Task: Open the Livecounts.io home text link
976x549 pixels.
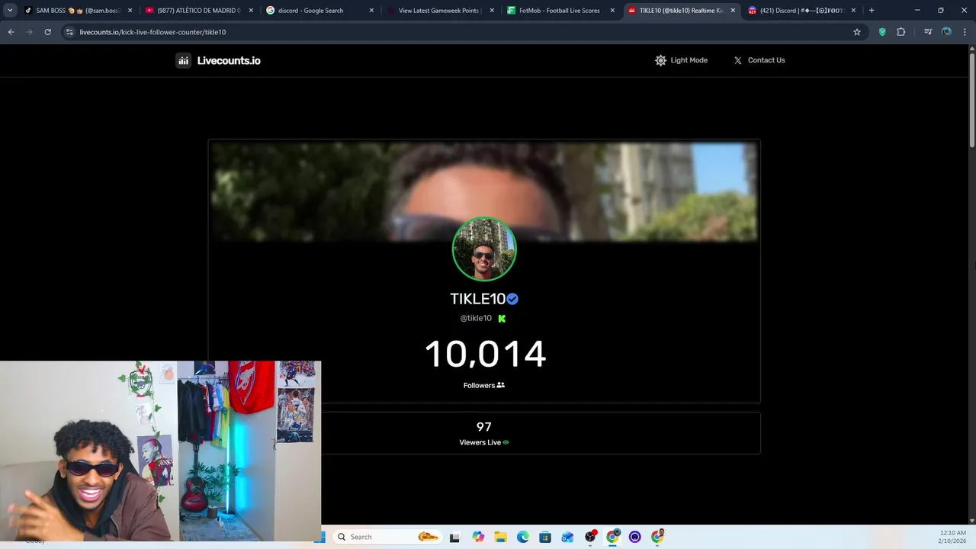Action: (229, 61)
